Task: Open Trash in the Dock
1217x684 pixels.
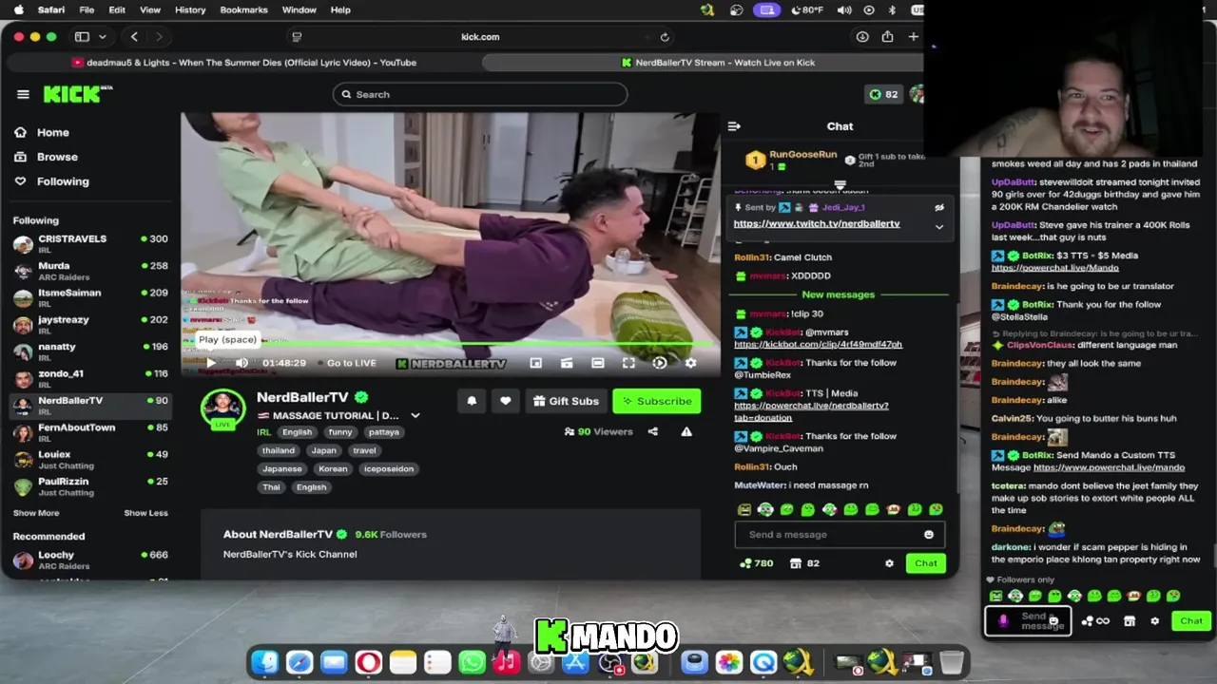Action: tap(952, 662)
